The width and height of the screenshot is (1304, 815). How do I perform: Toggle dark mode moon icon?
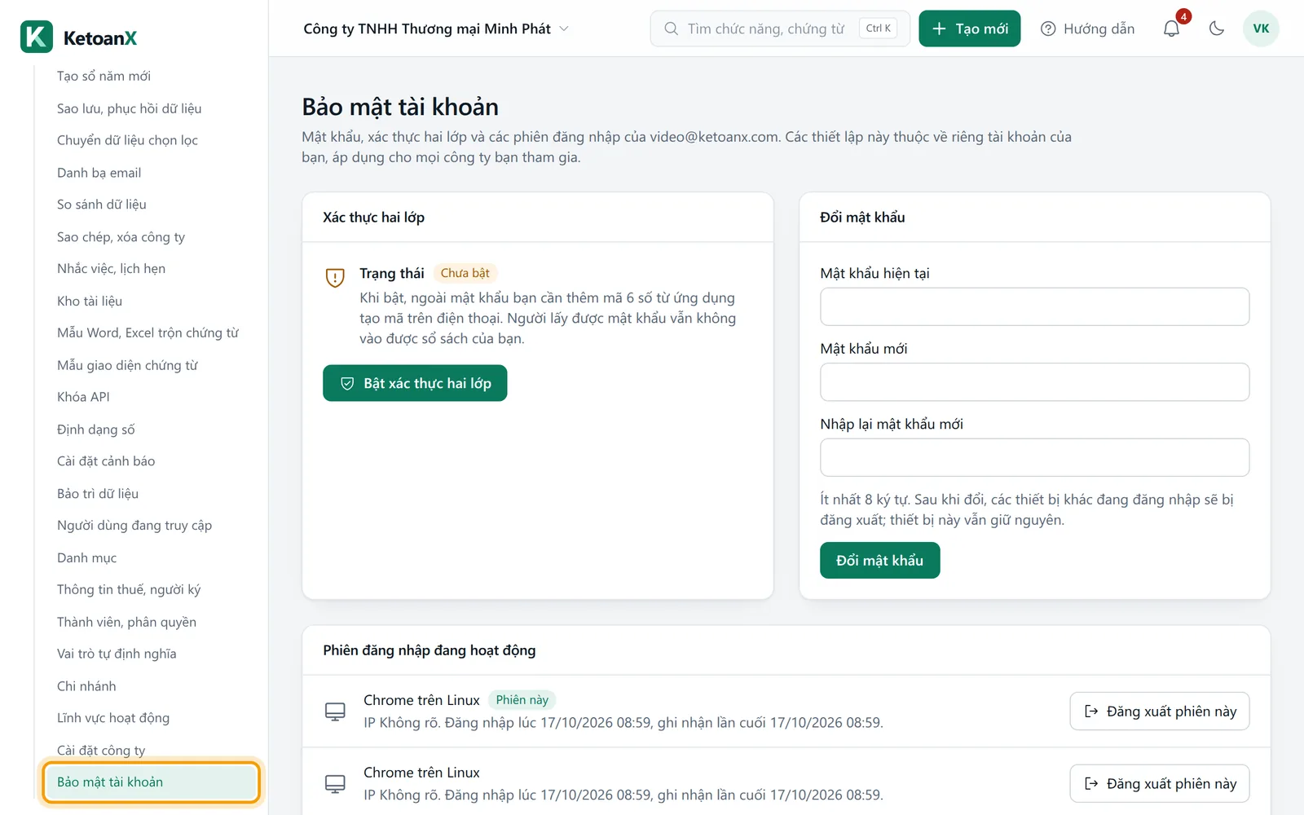point(1217,29)
